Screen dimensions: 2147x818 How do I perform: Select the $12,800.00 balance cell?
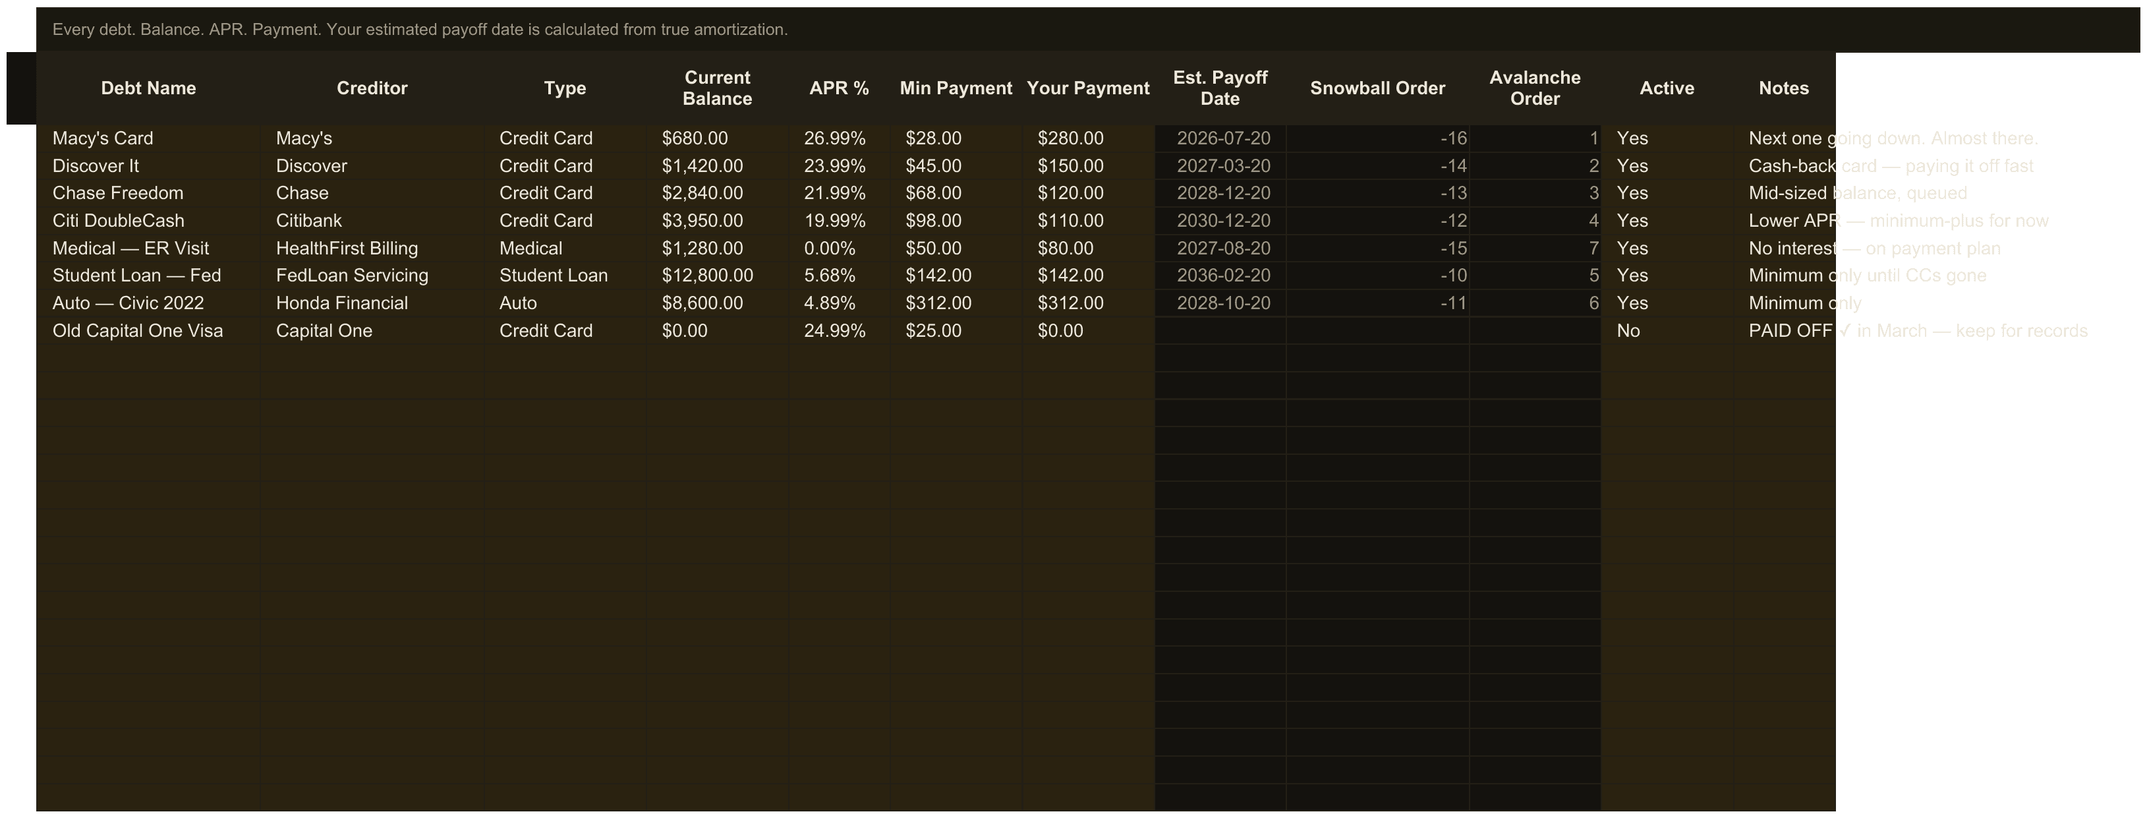pos(717,276)
